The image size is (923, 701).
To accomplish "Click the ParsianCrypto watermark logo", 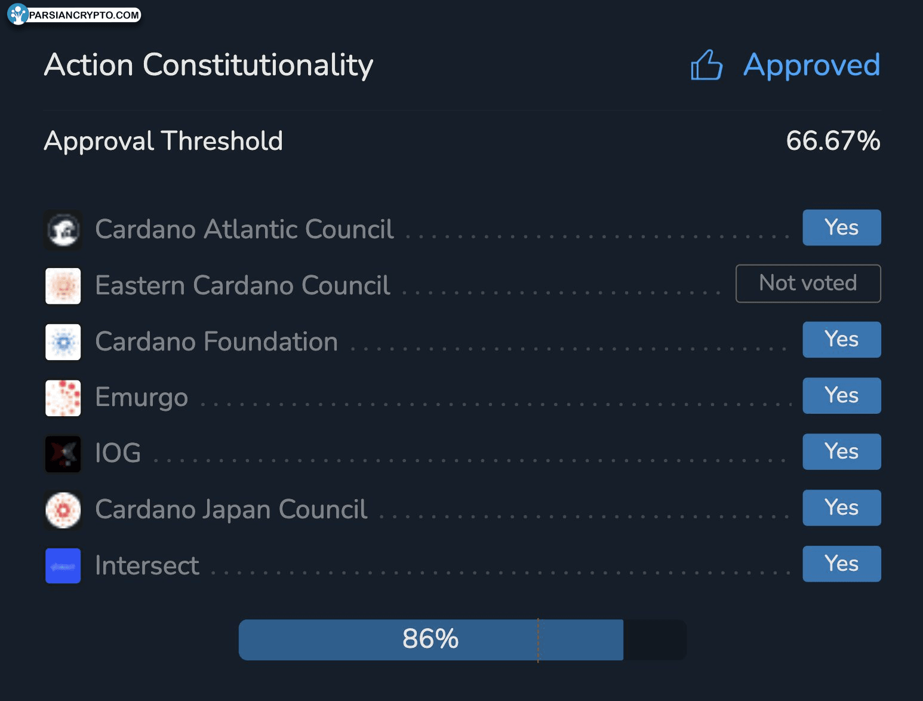I will [x=74, y=14].
